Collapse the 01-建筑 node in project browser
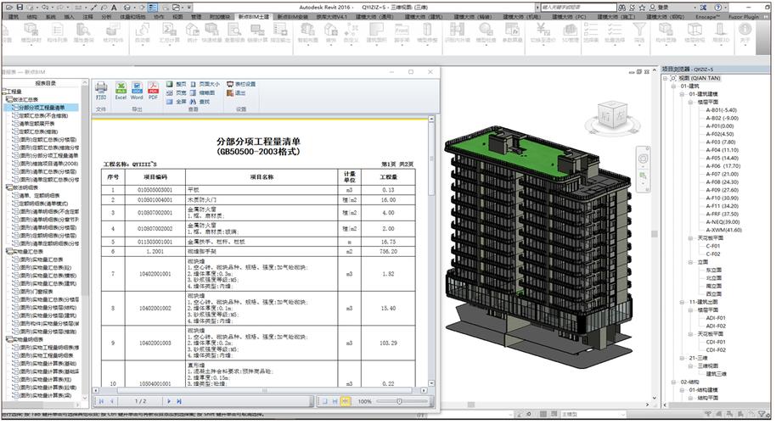776x424 pixels. coord(673,86)
